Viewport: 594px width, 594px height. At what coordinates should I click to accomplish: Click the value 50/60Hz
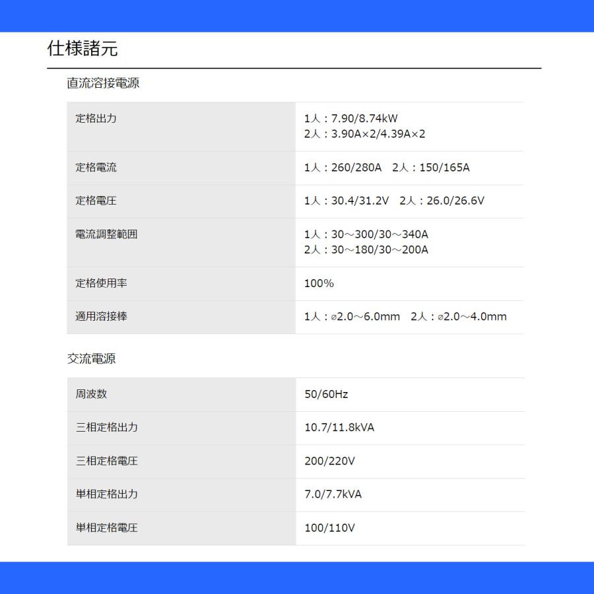326,394
